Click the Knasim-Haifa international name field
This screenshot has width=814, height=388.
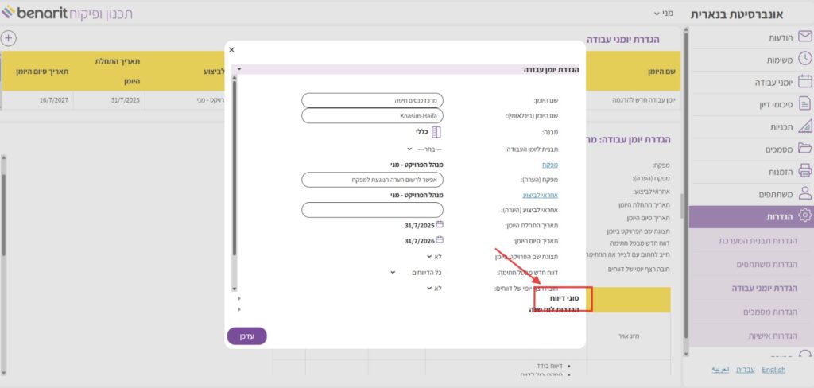pyautogui.click(x=372, y=116)
